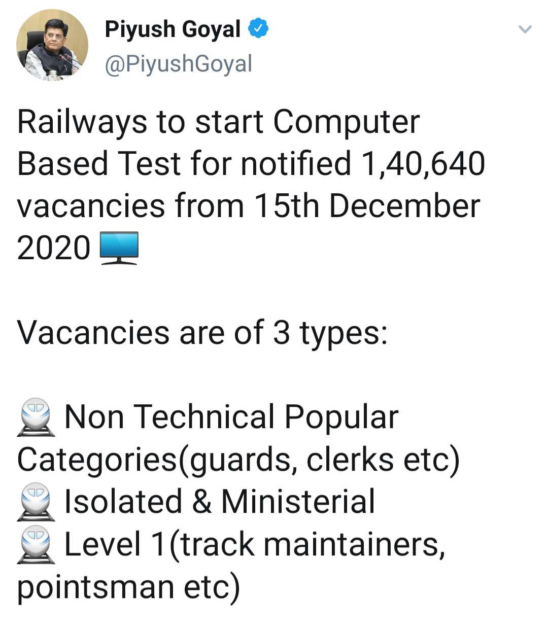The width and height of the screenshot is (548, 631).
Task: Click the display name Piyush Goyal
Action: (173, 29)
